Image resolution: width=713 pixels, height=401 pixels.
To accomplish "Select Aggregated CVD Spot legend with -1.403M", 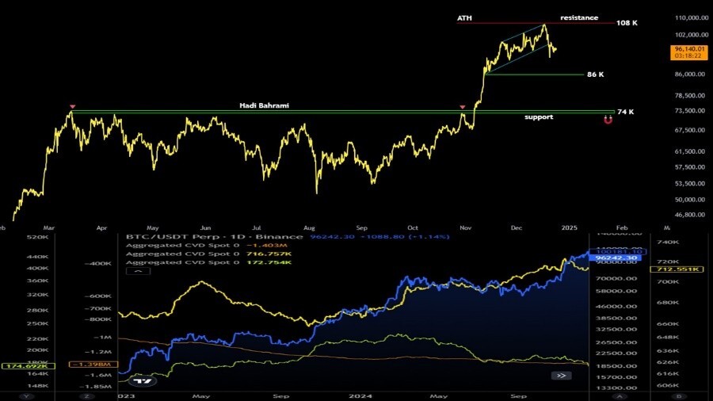I will click(207, 245).
